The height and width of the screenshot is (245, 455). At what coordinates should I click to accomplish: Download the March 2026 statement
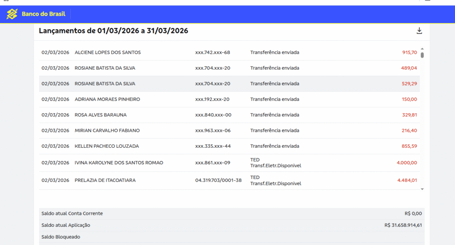click(419, 31)
